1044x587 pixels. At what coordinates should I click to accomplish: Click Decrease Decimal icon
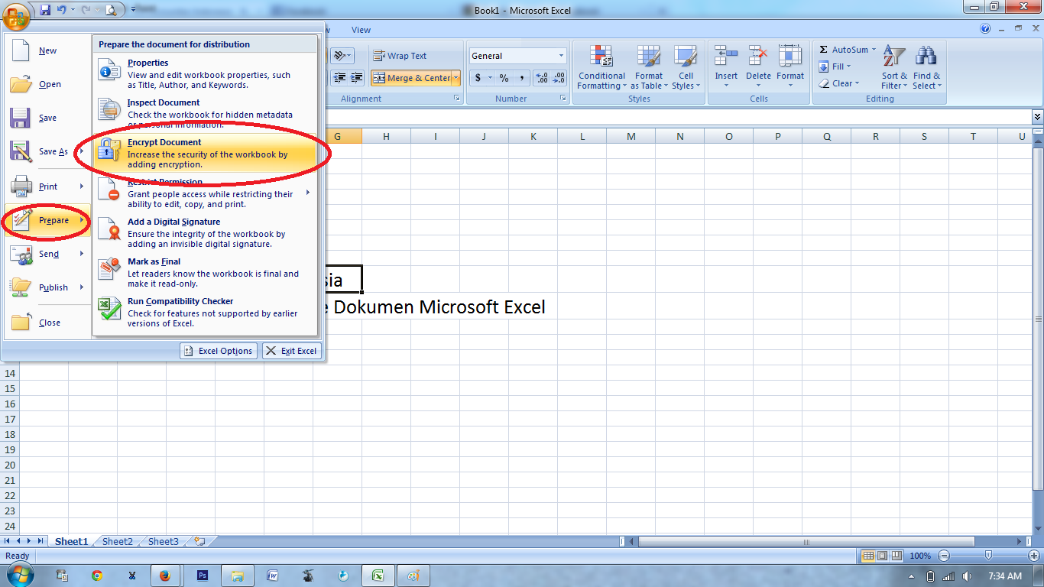pos(559,78)
